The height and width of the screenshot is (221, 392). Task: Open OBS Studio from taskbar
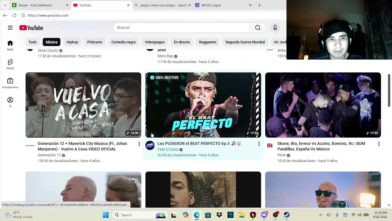click(x=275, y=215)
